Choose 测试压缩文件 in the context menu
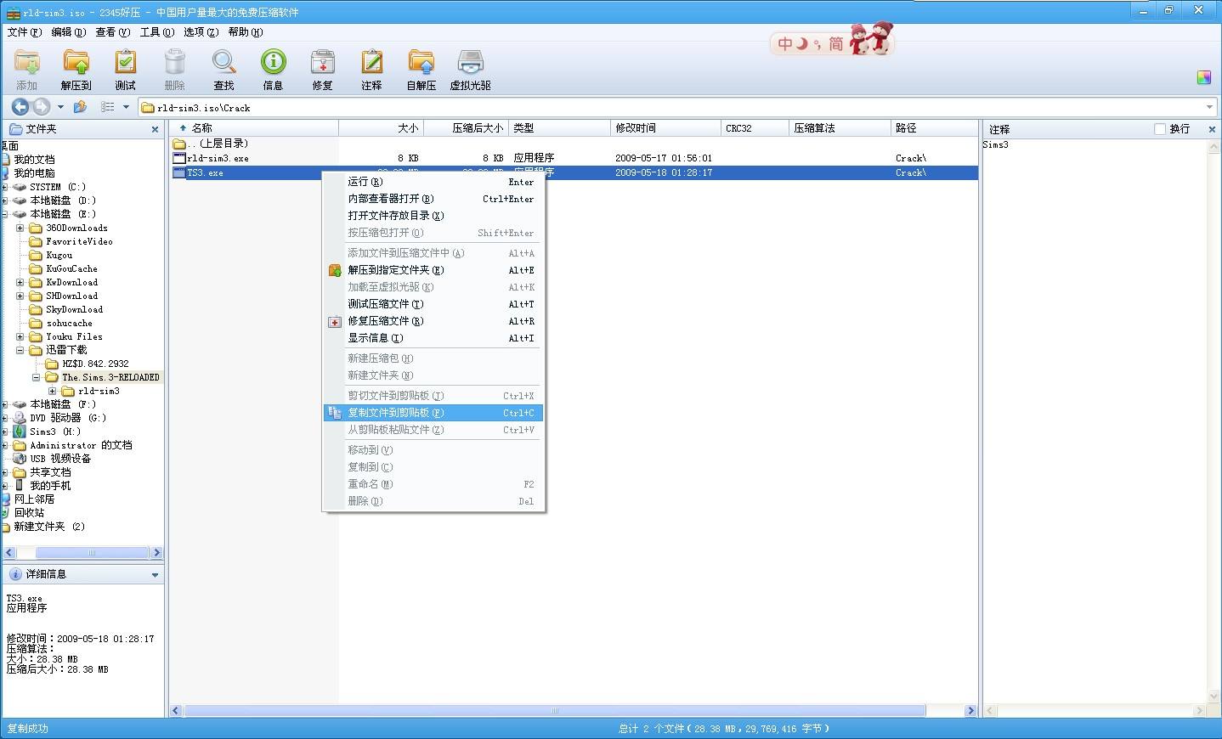 (x=433, y=304)
